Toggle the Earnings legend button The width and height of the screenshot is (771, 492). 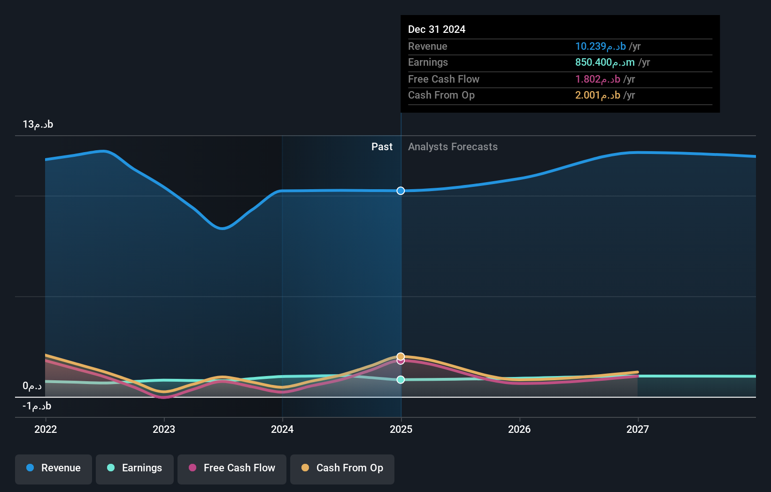[135, 469]
